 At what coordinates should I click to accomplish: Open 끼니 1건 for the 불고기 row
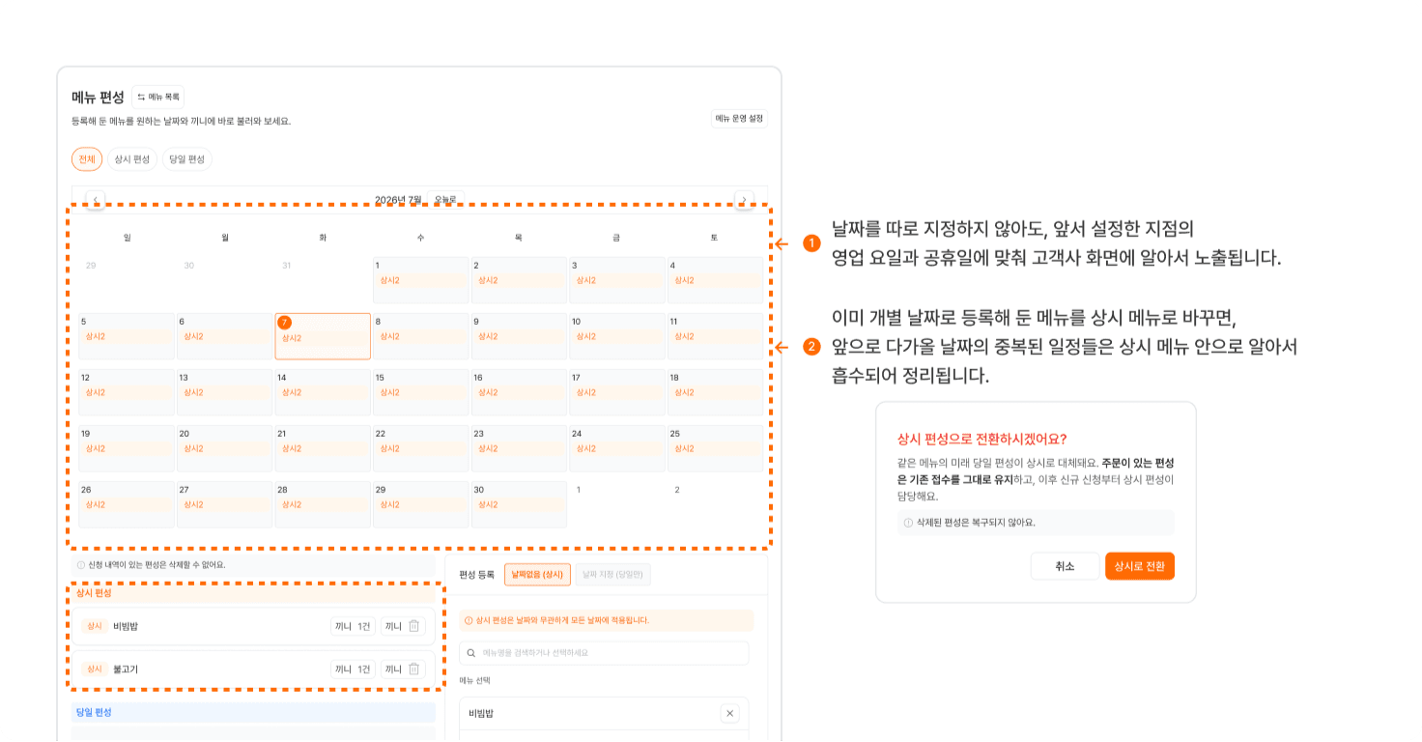(x=353, y=669)
